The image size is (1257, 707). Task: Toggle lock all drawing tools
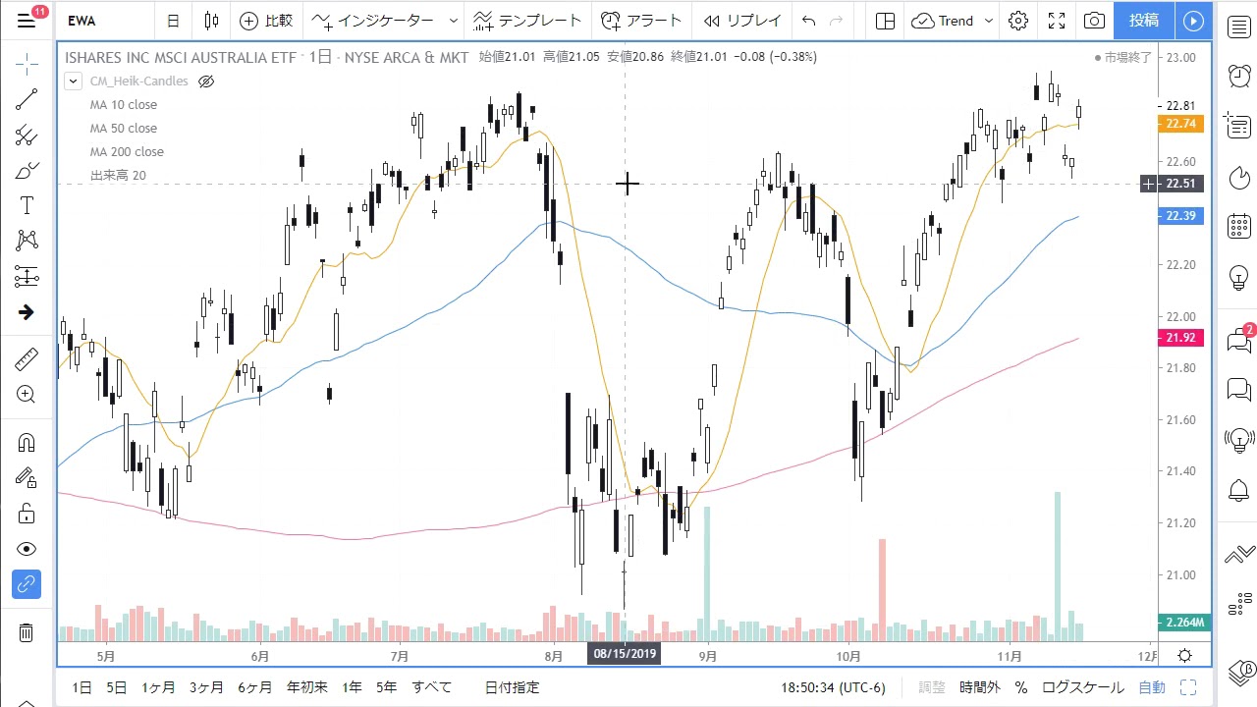tap(27, 514)
